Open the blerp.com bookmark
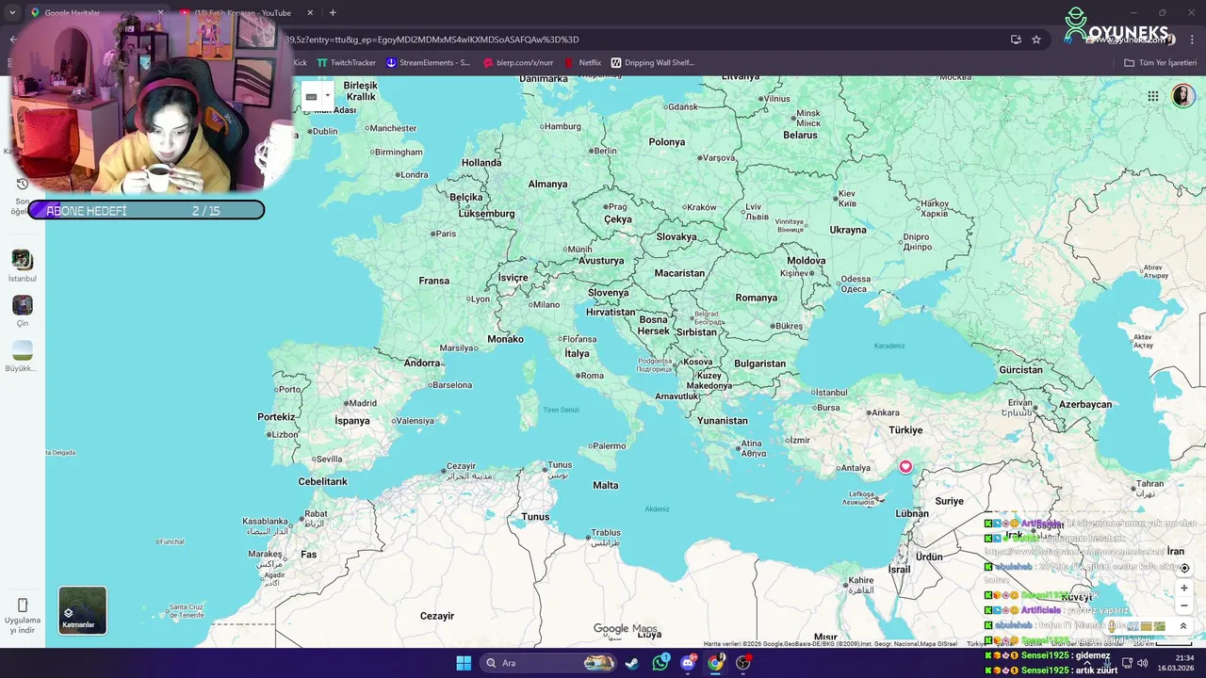The width and height of the screenshot is (1206, 678). click(x=517, y=63)
